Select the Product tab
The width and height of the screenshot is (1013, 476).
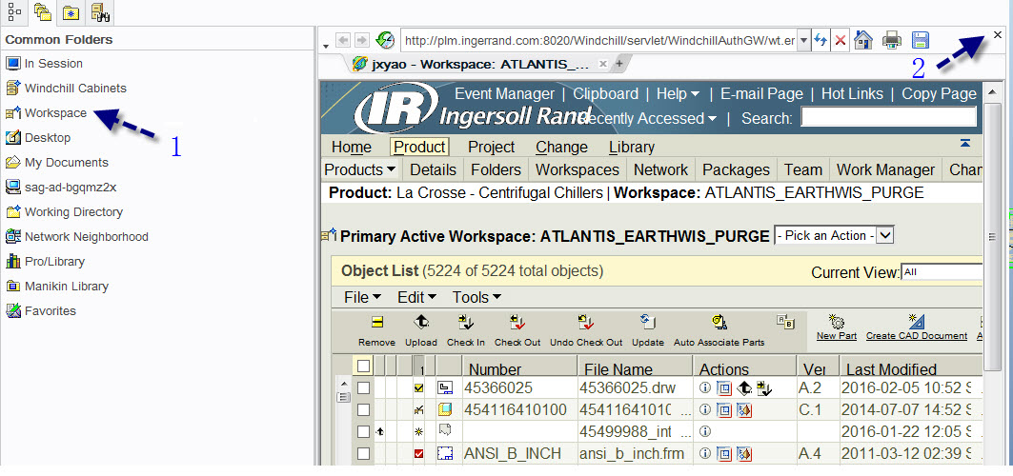(419, 147)
